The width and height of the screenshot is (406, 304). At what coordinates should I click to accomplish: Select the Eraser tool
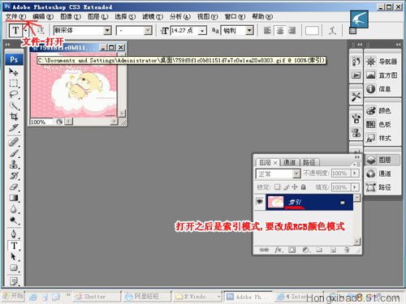point(13,186)
